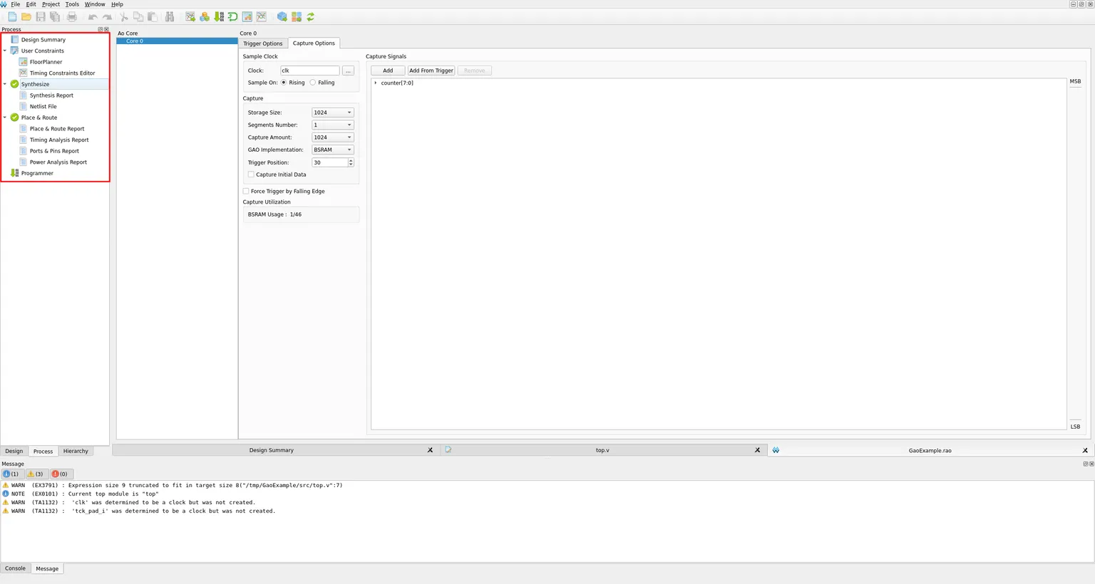Expand the counter[7:0] signal node
Screen dimensions: 1095x584
point(376,83)
